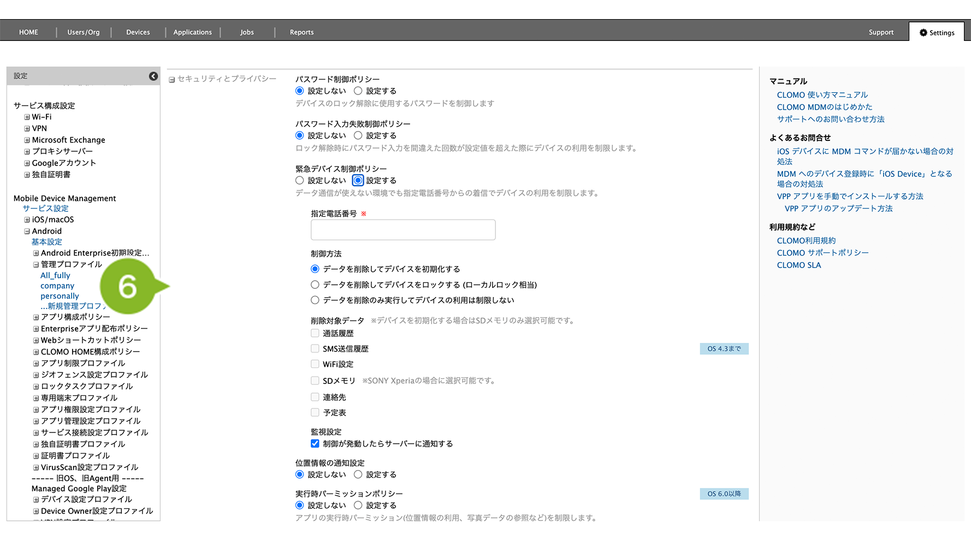Select 設定する for パスワード制御ポリシー
The height and width of the screenshot is (546, 971).
tap(358, 91)
